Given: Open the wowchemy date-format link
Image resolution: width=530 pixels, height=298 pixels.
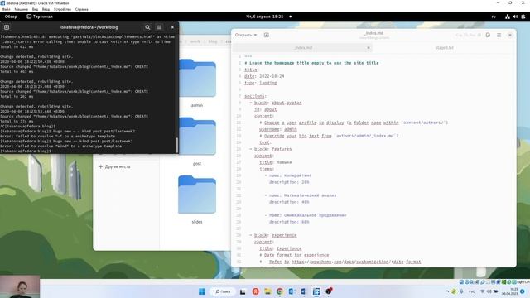Looking at the screenshot, I should point(356,262).
